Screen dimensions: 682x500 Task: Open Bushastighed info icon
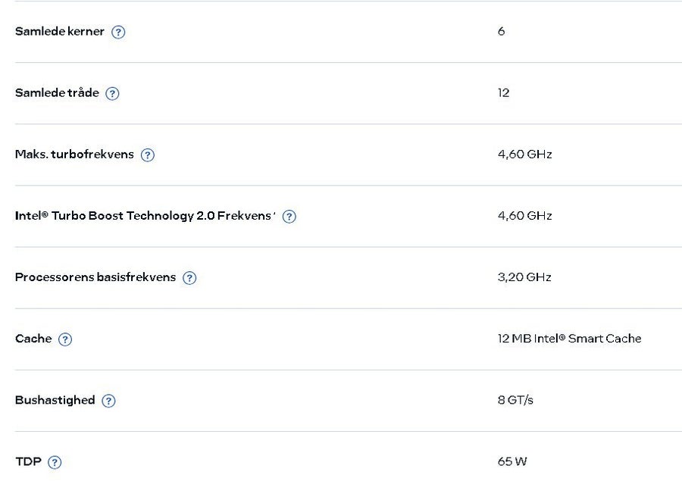[x=108, y=401]
